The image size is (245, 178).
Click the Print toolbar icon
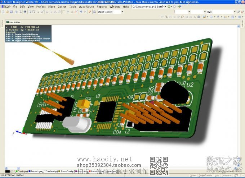click(x=15, y=12)
